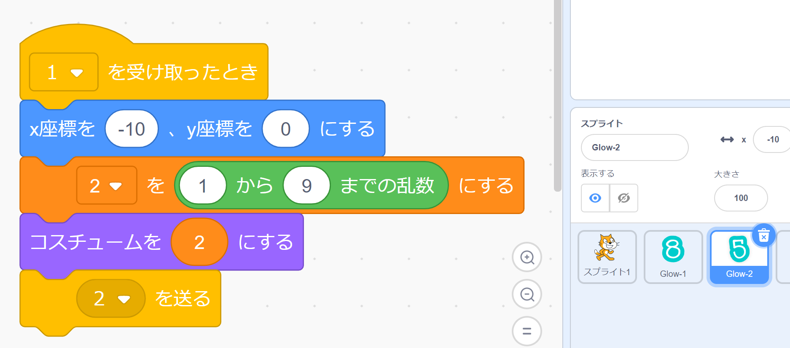Screen dimensions: 790x348
Task: Click the orange variable in costume block
Action: [199, 242]
